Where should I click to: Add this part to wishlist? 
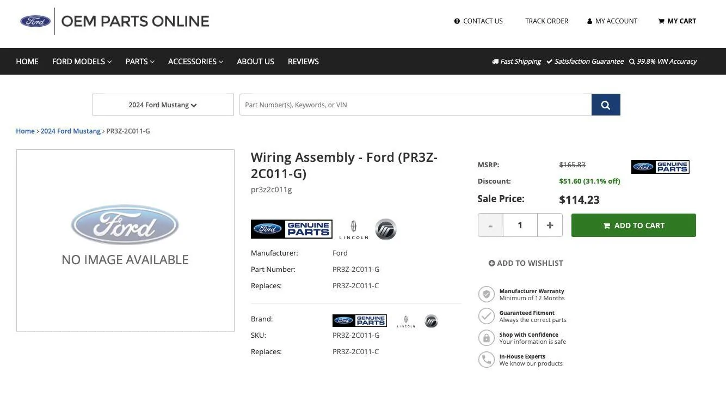coord(526,263)
